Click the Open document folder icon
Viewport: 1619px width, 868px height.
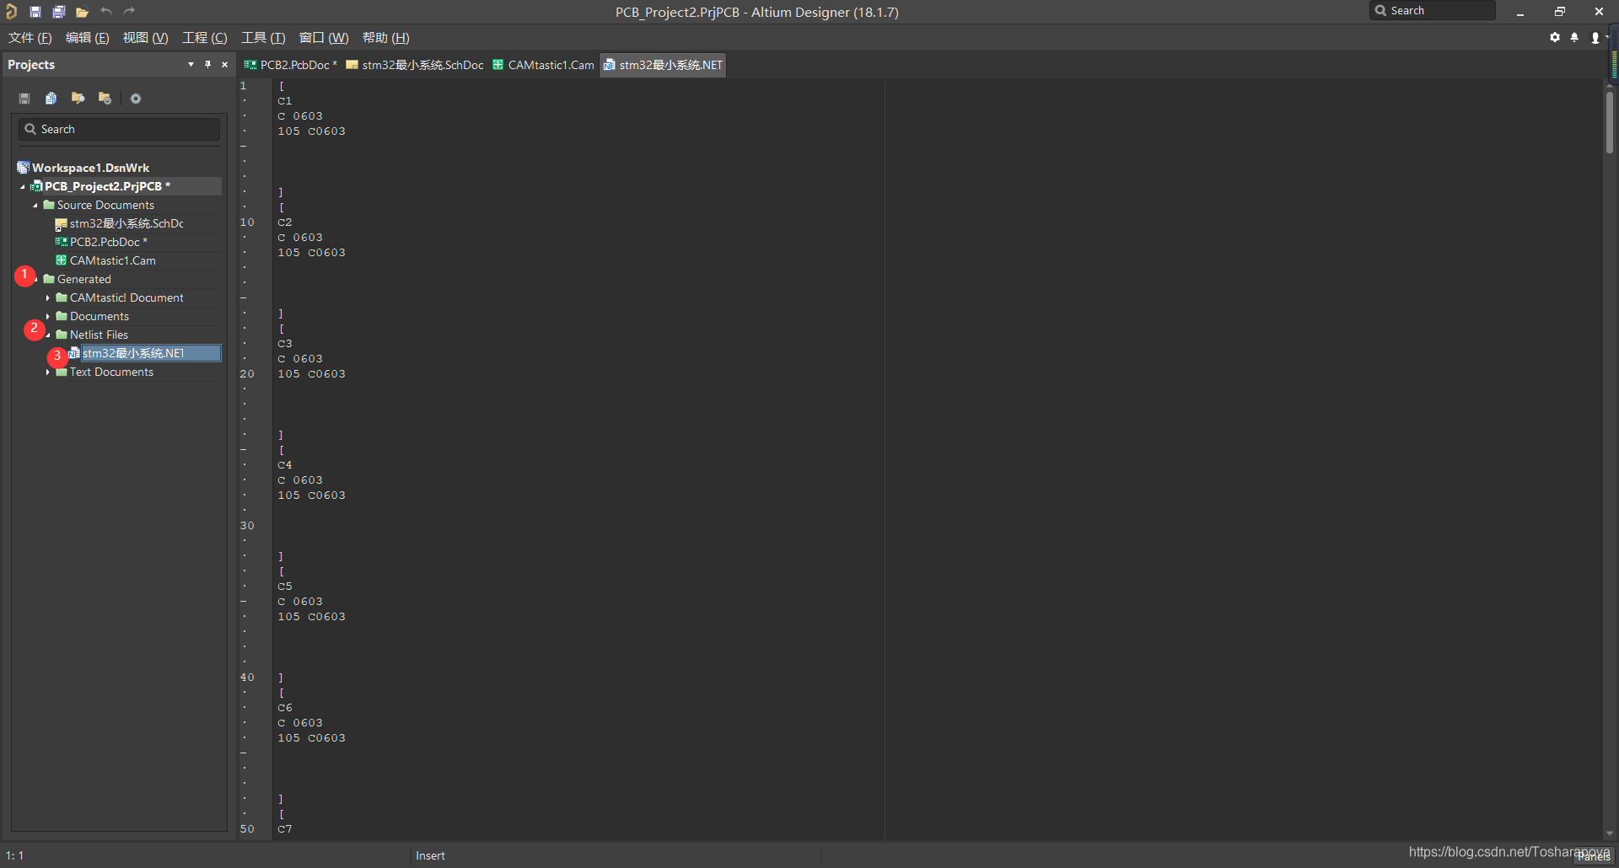coord(82,12)
